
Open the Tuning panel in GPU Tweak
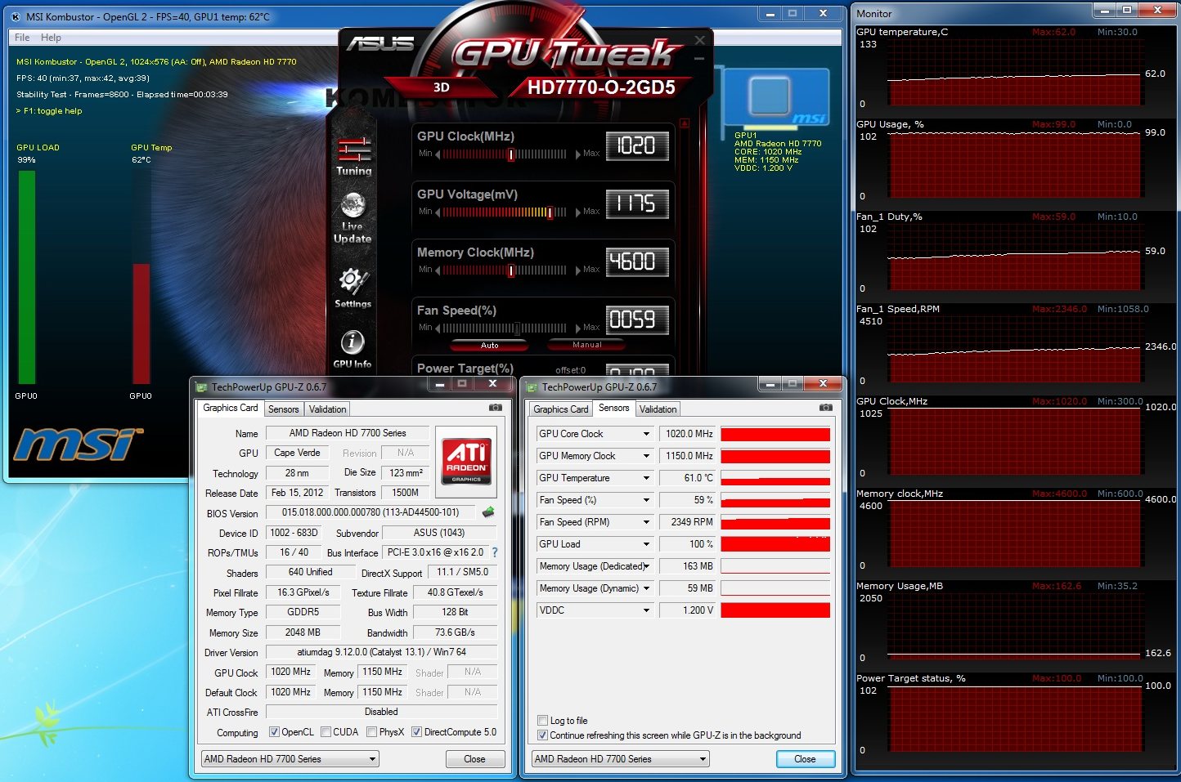353,157
